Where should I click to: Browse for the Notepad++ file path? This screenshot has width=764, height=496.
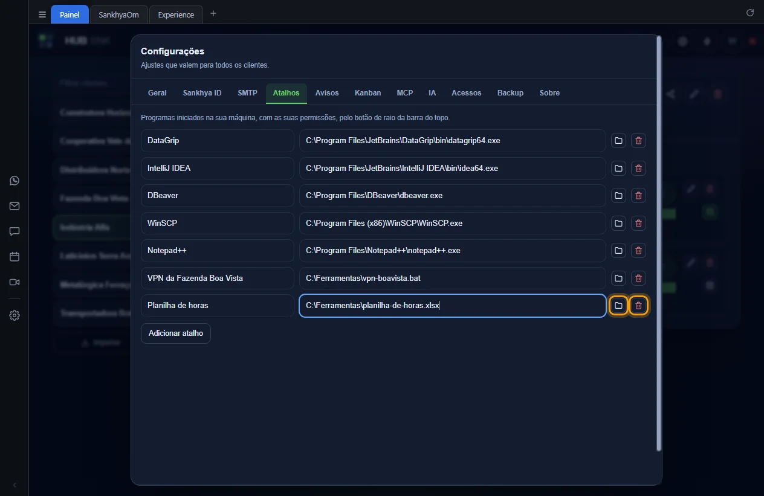point(618,251)
